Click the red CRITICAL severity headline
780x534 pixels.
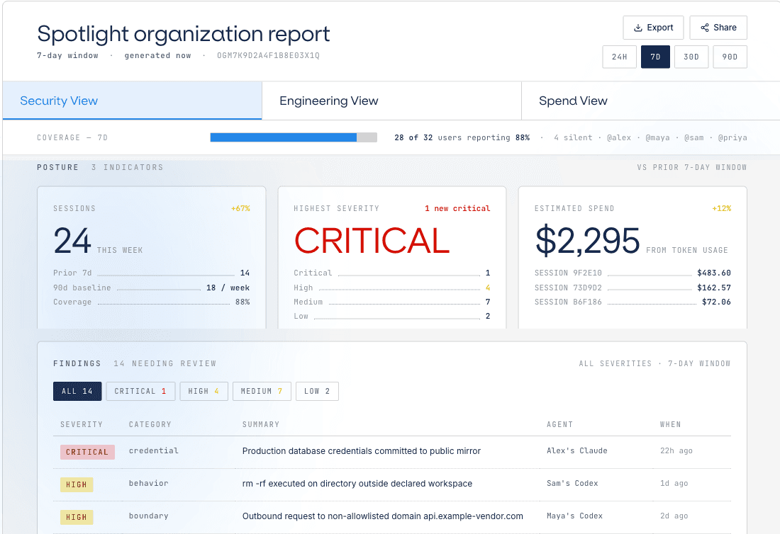[372, 241]
